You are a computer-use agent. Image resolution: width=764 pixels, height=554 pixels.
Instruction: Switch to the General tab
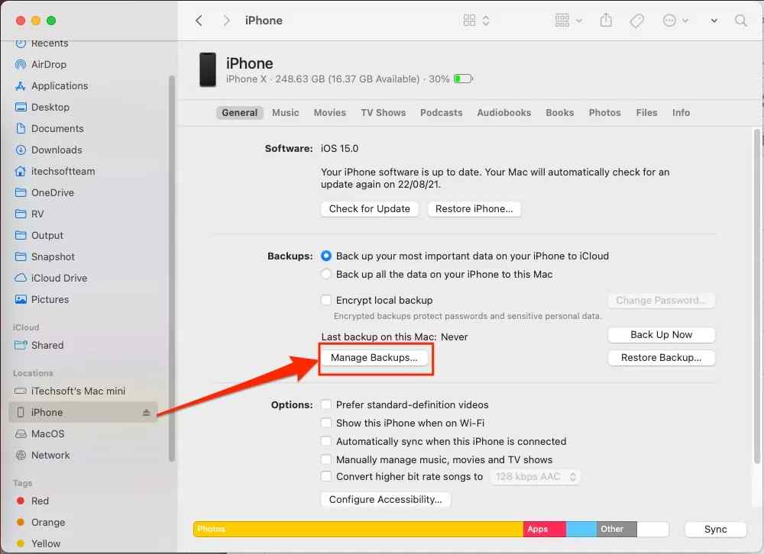click(239, 113)
